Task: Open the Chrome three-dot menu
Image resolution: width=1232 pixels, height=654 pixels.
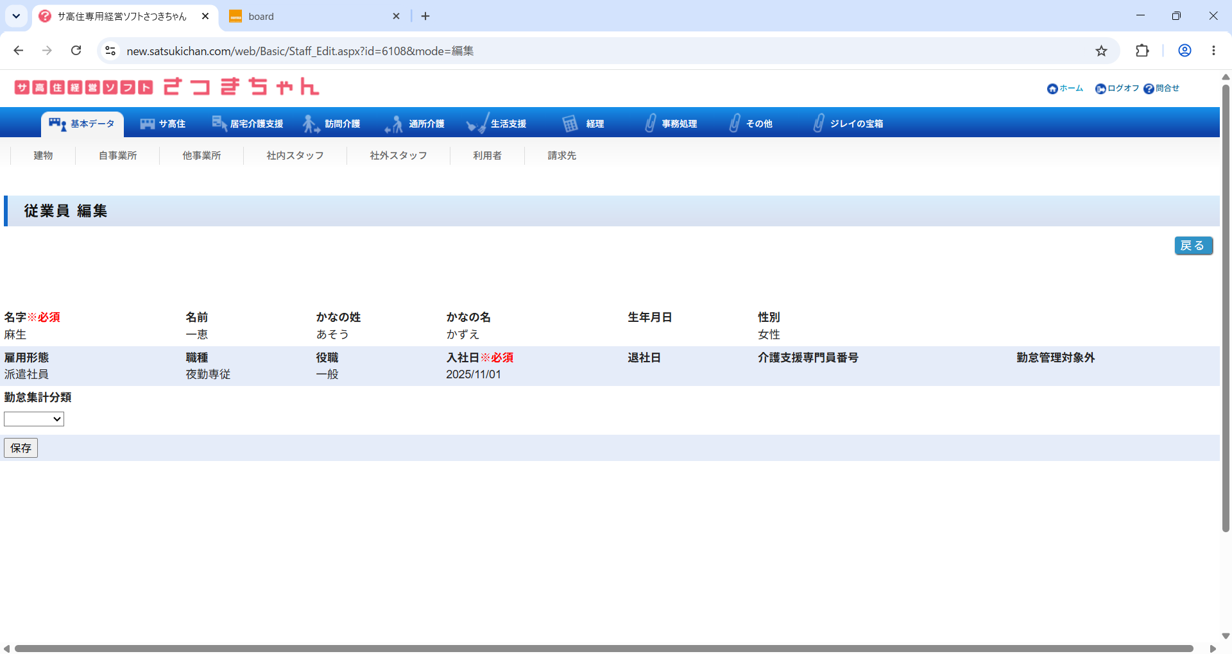Action: click(1213, 51)
